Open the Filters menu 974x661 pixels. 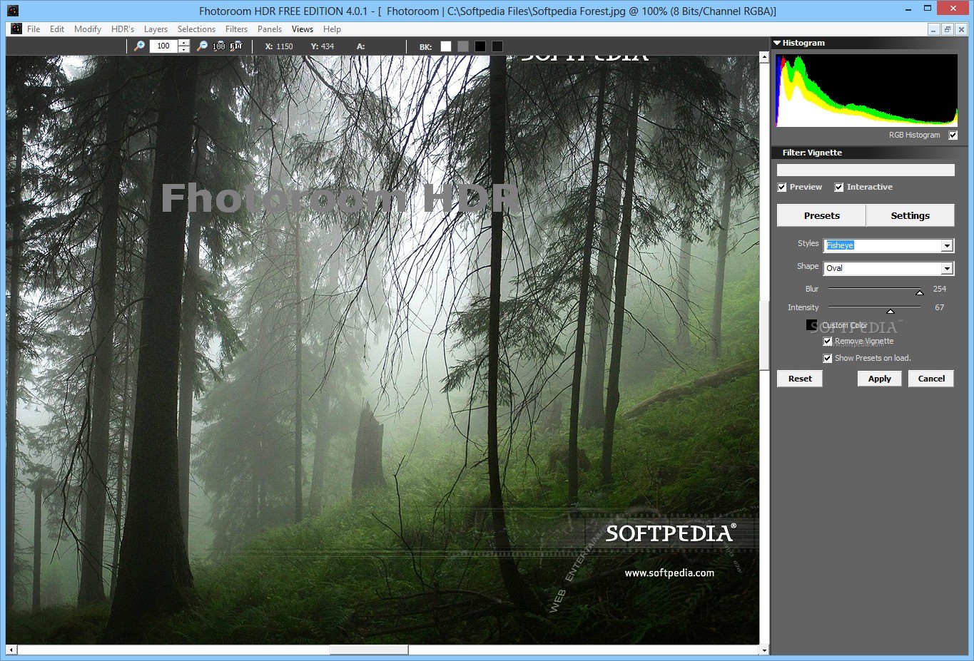pyautogui.click(x=236, y=29)
